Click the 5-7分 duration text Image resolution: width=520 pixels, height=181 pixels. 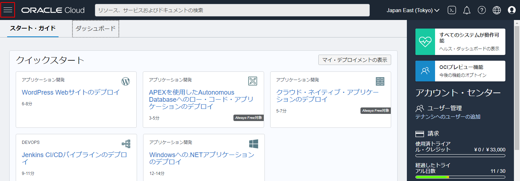pos(282,111)
